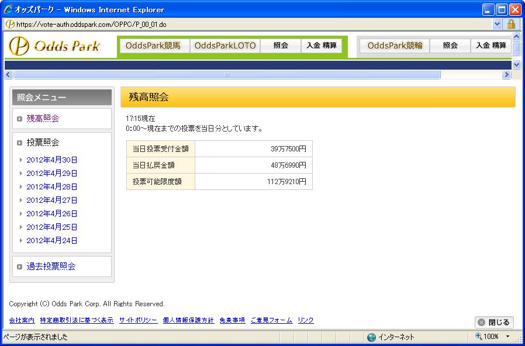The image size is (525, 346).
Task: View votes for 2012年4月25日
Action: coord(52,227)
